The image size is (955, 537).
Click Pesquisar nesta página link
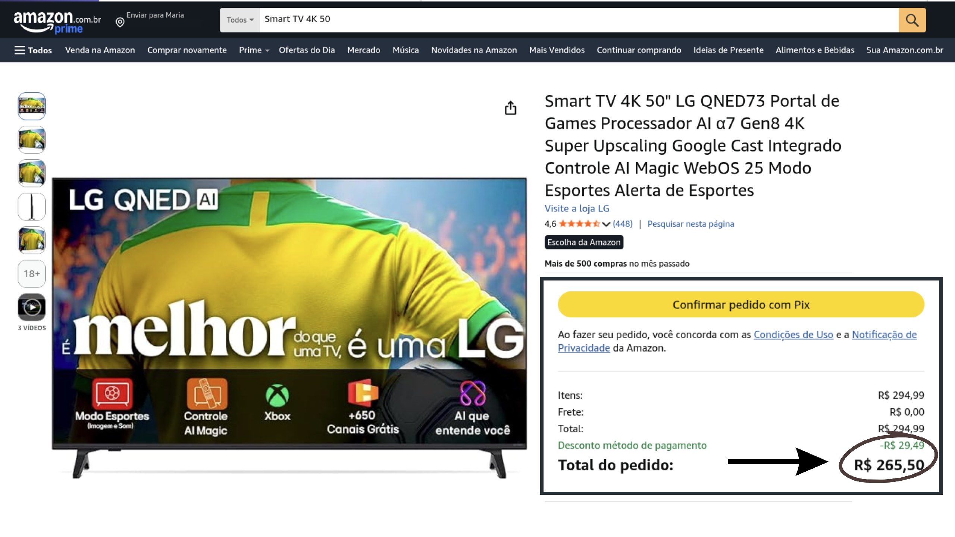(691, 224)
